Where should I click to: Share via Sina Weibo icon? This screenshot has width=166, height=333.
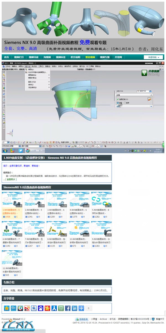pos(27,308)
